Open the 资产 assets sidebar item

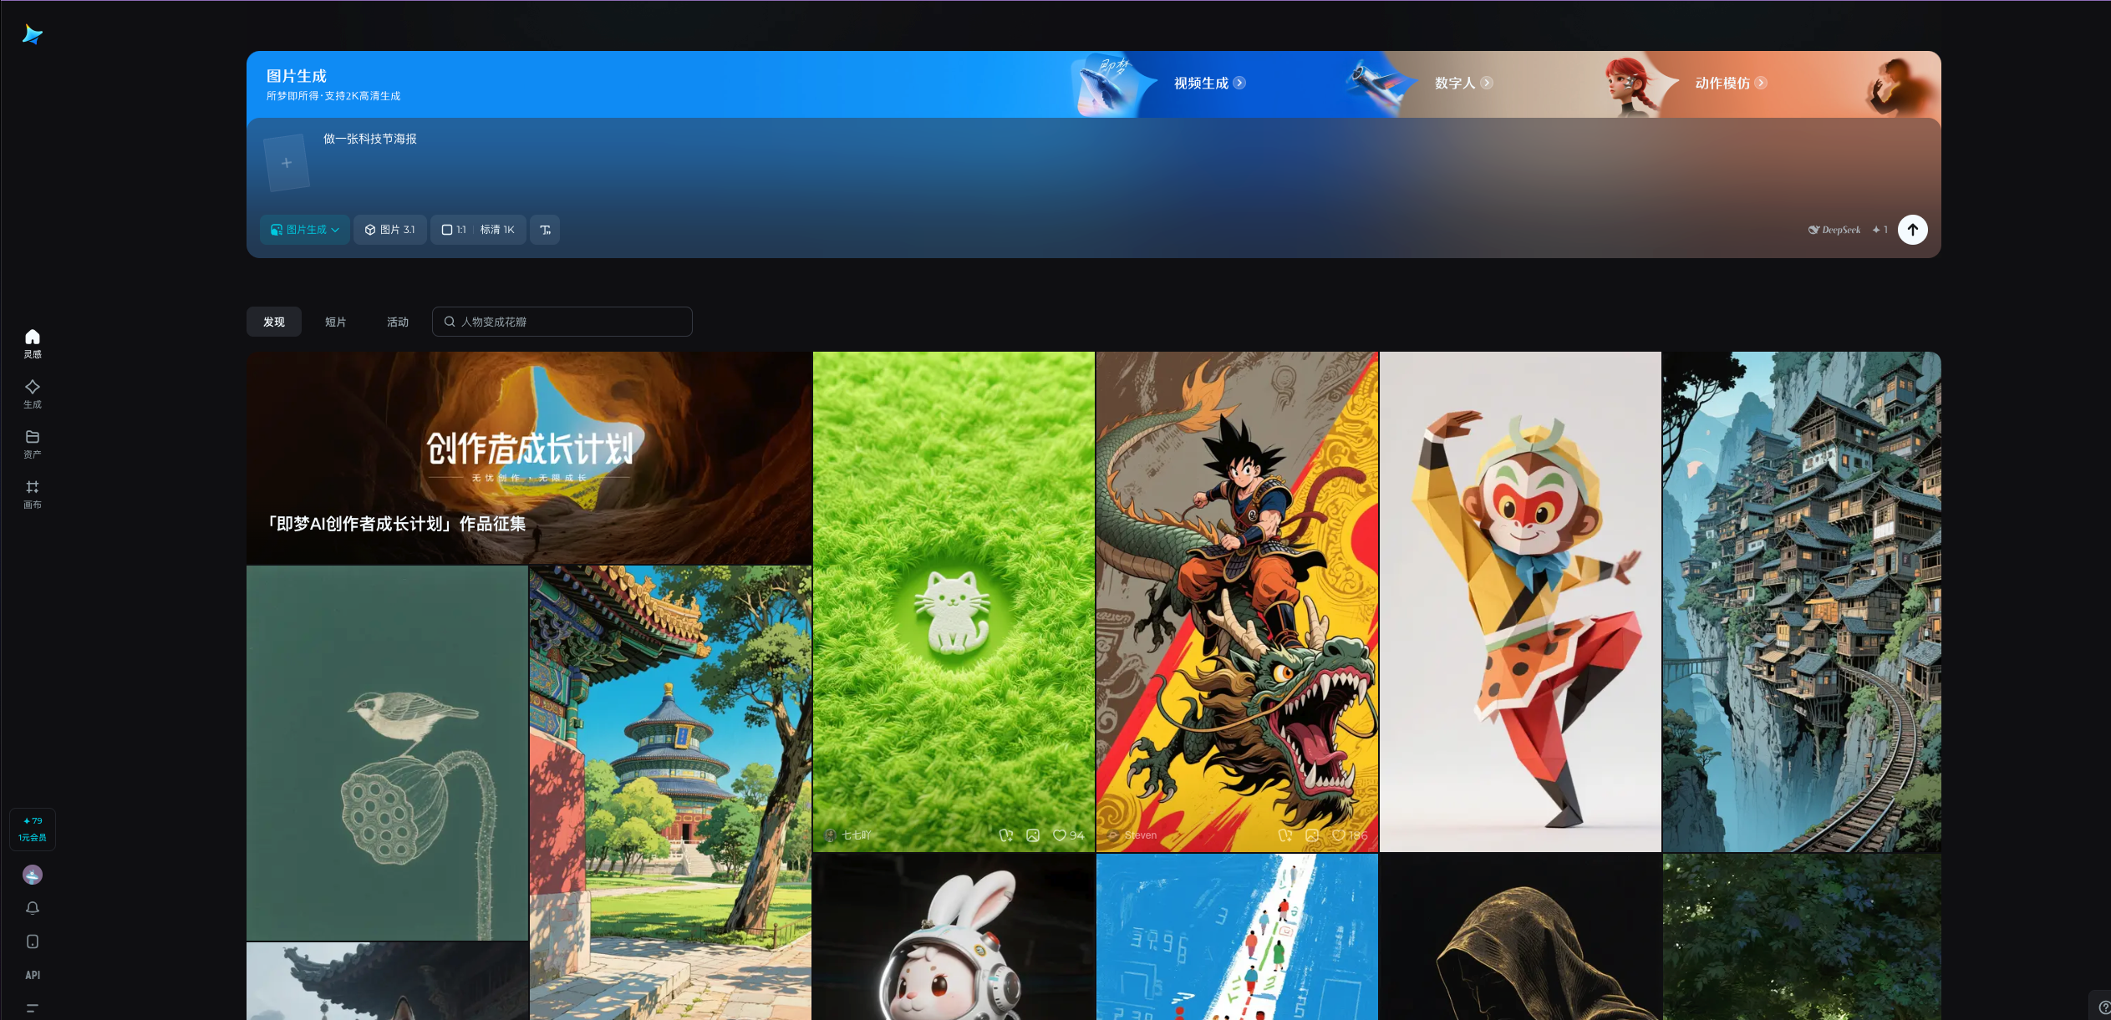pos(33,444)
